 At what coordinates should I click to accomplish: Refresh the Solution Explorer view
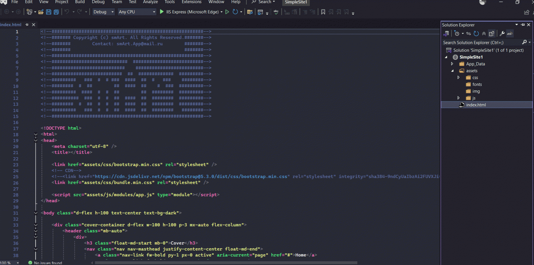point(476,34)
